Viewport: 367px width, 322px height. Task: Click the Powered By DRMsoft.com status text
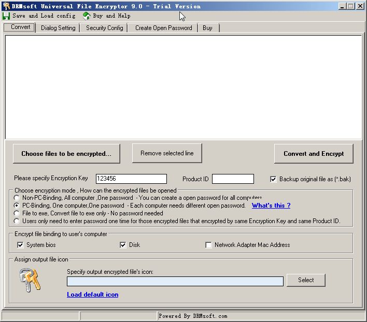click(x=193, y=316)
